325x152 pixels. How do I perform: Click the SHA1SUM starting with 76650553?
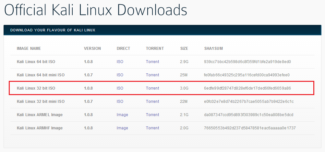point(250,128)
